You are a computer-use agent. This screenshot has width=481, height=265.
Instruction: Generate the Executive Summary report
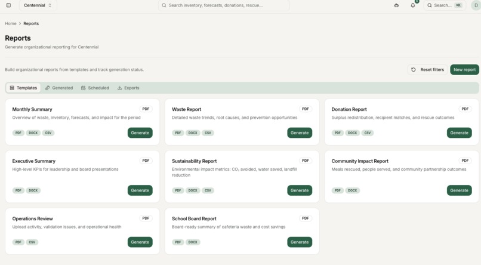coord(140,190)
